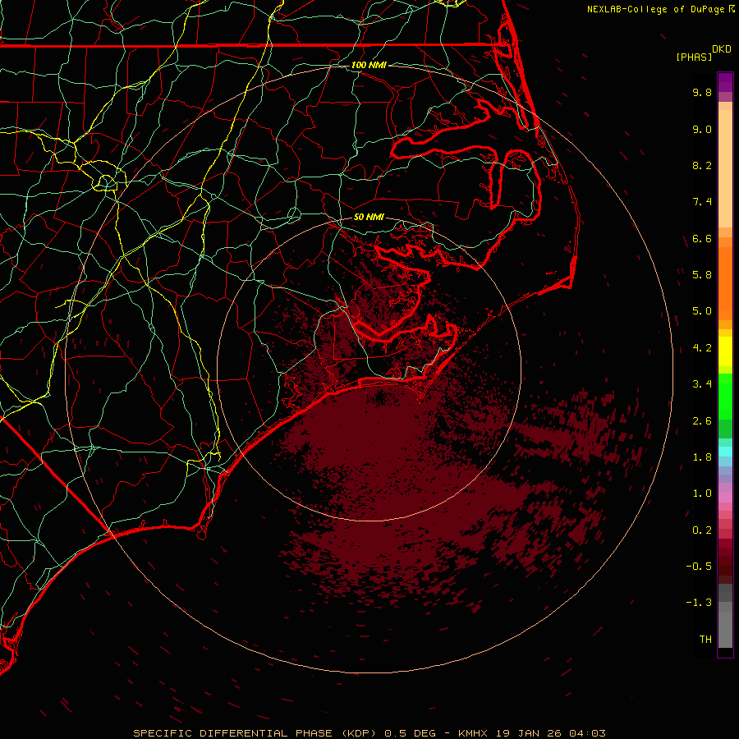The image size is (739, 739).
Task: Click the 50 NMI range ring label
Action: click(x=369, y=217)
